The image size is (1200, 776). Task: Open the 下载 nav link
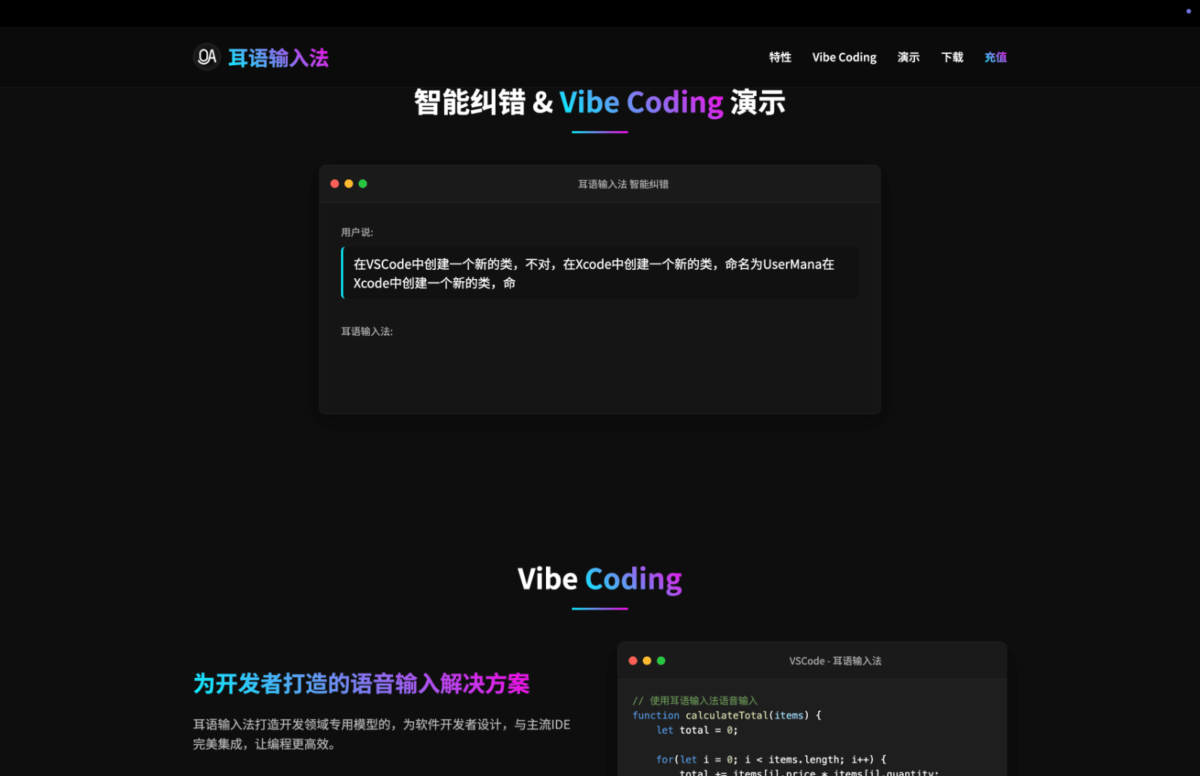(952, 57)
